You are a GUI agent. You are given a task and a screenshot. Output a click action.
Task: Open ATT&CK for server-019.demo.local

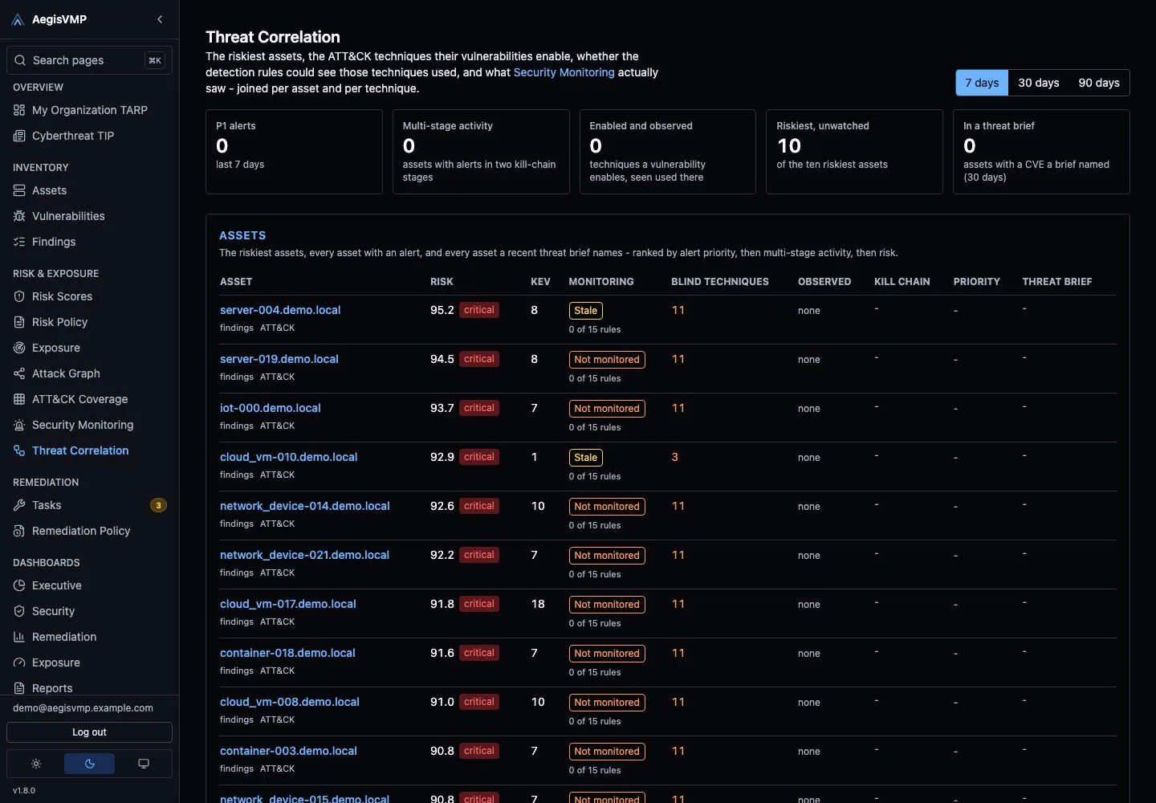[x=277, y=377]
